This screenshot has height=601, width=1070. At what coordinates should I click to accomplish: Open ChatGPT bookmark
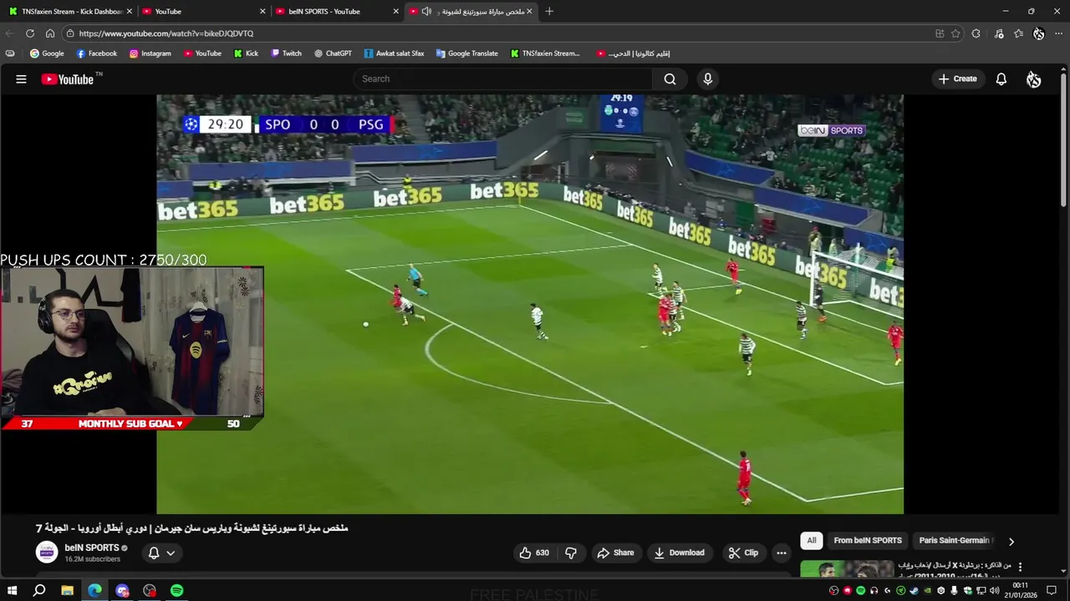(333, 53)
